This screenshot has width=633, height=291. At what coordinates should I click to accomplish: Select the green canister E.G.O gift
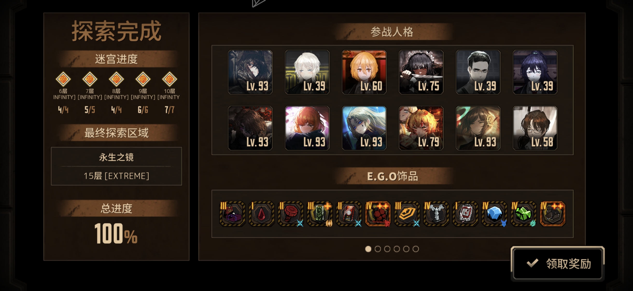pyautogui.click(x=320, y=214)
